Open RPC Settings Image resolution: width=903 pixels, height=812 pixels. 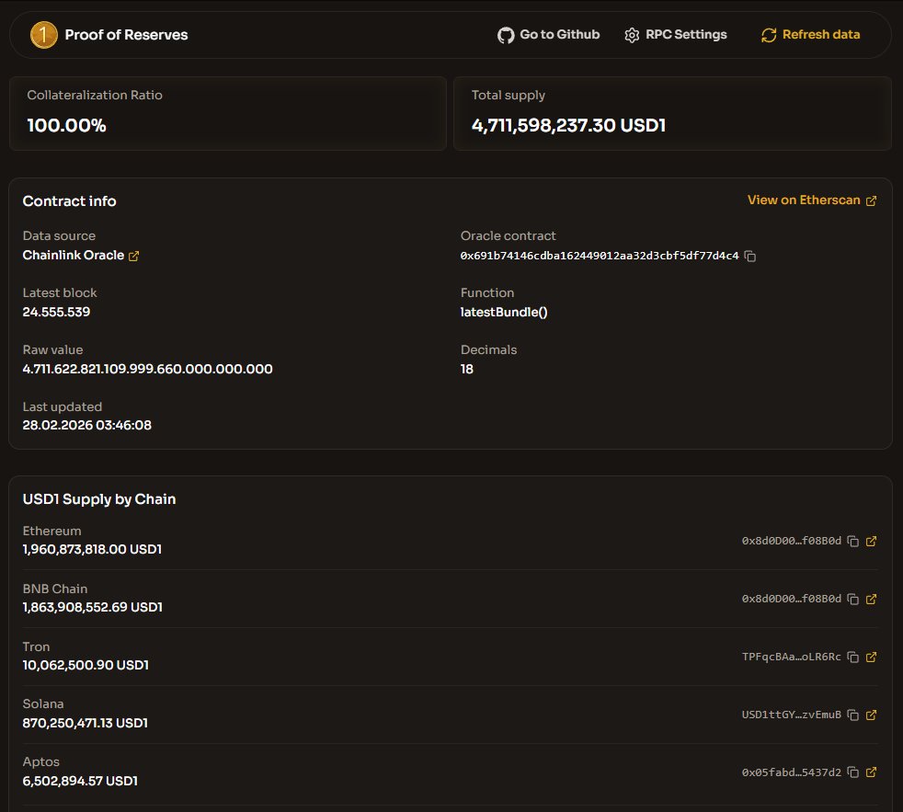point(676,35)
